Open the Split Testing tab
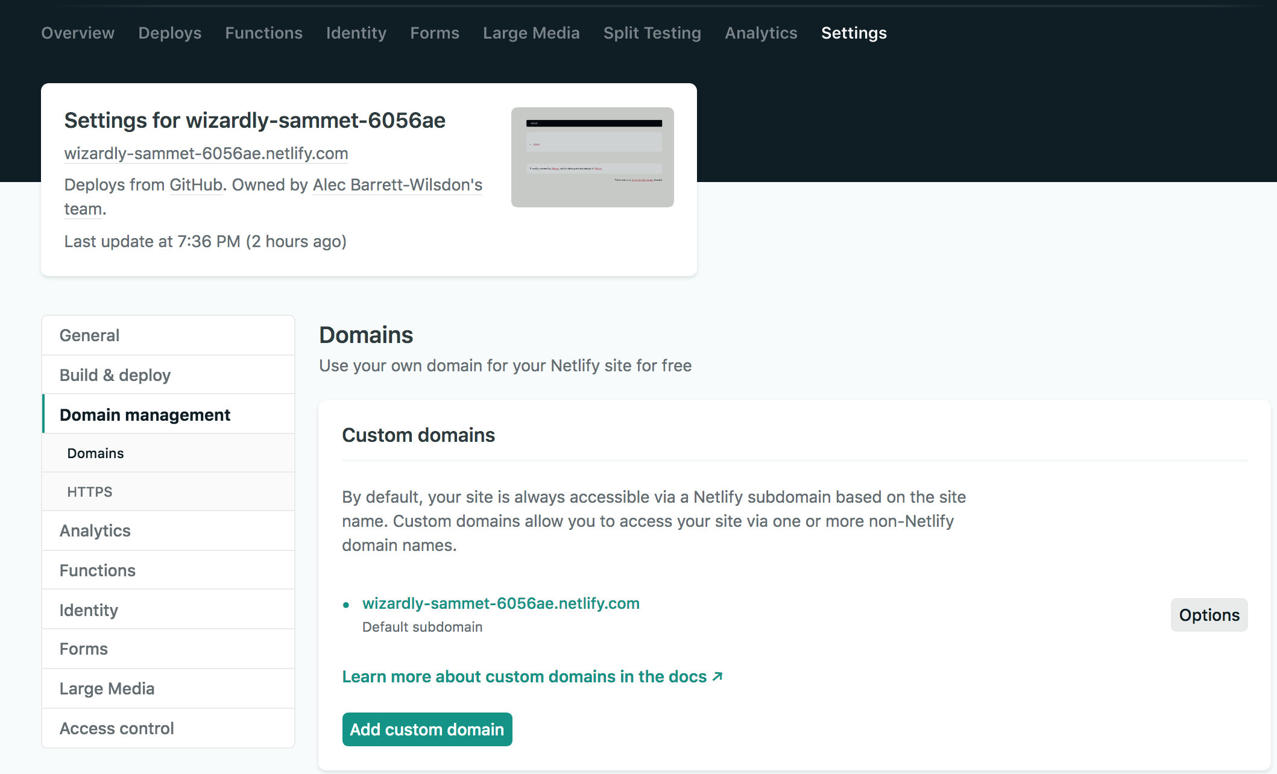The width and height of the screenshot is (1277, 774). tap(652, 33)
